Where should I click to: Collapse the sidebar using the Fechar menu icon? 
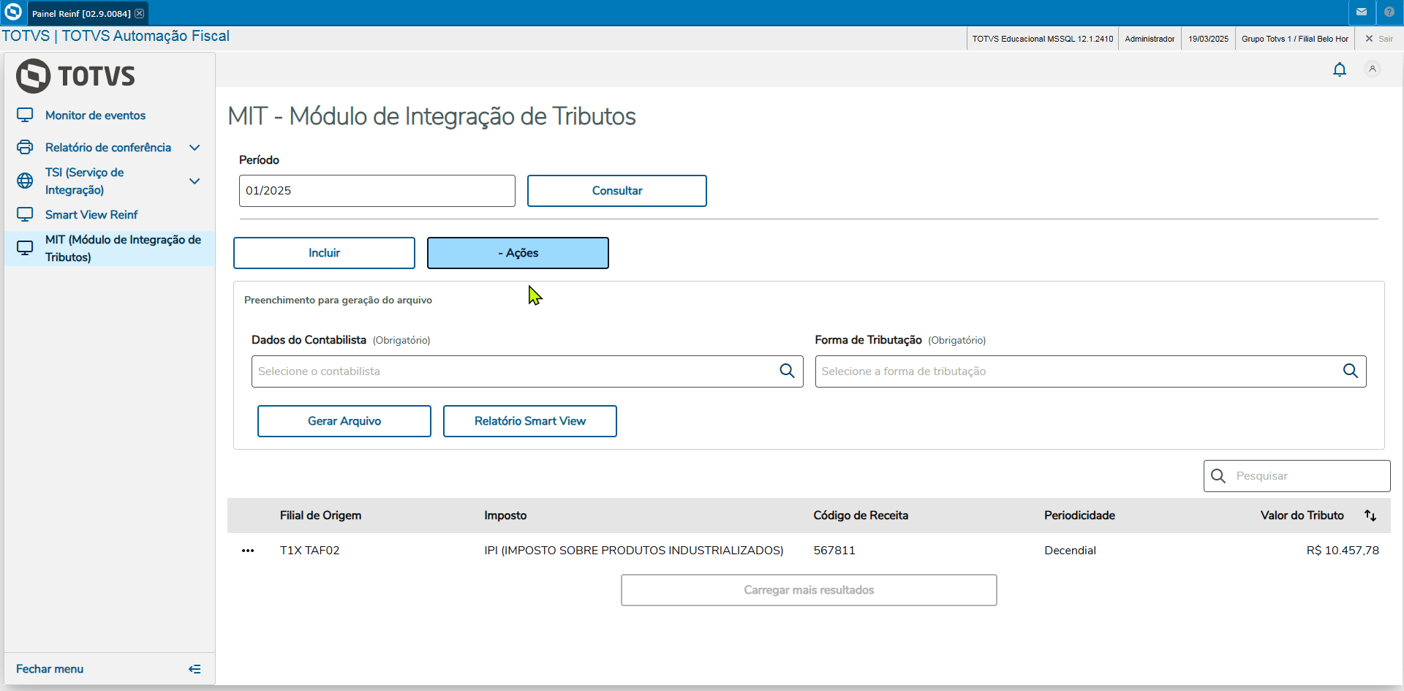(x=195, y=669)
